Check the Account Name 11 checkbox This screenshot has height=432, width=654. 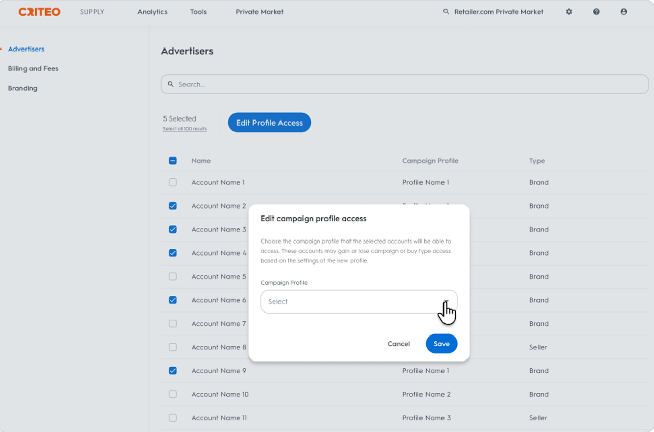(x=173, y=418)
